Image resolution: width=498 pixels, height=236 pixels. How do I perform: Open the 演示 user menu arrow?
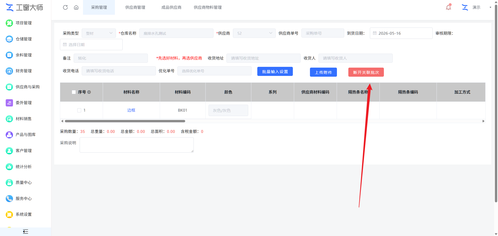pos(490,7)
